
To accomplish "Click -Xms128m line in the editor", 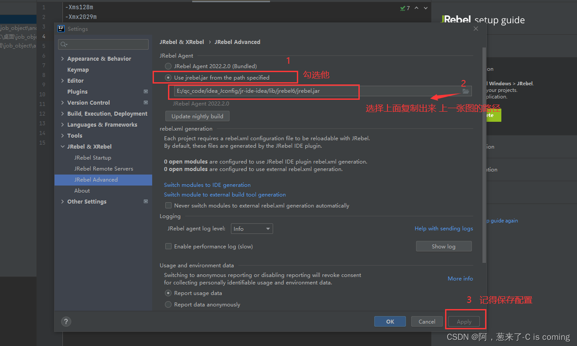I will tap(79, 7).
